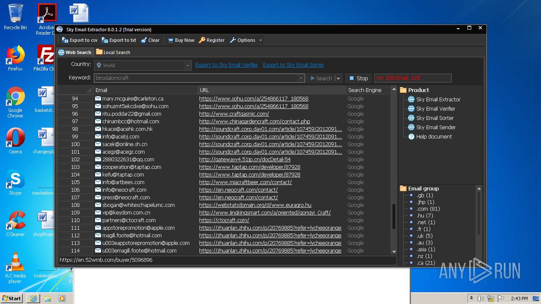
Task: Open the Opera desktop shortcut
Action: click(15, 141)
